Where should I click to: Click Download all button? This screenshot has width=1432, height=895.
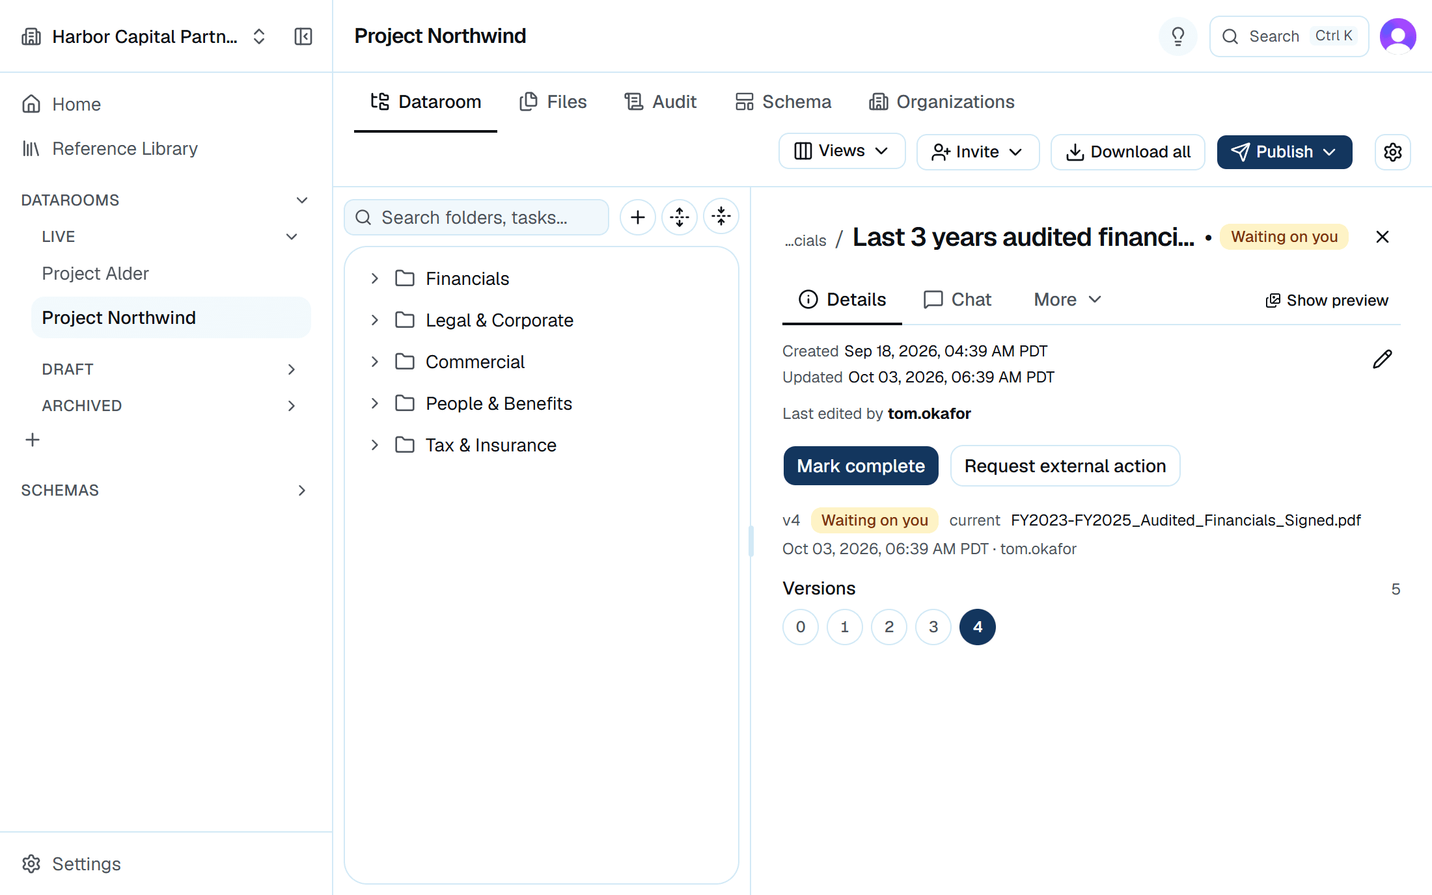pos(1127,152)
